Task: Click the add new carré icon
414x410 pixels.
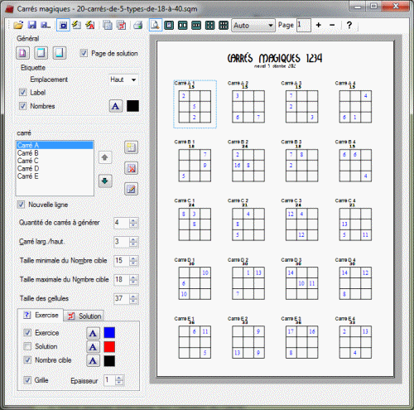Action: point(132,147)
